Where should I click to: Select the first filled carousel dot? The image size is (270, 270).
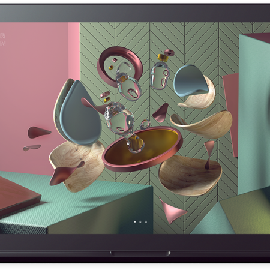click(135, 221)
